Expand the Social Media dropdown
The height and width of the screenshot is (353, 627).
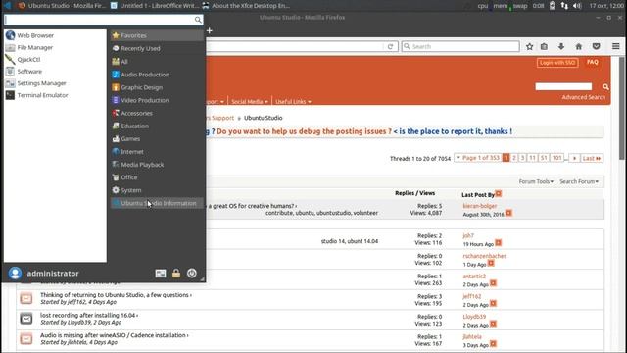(x=250, y=102)
